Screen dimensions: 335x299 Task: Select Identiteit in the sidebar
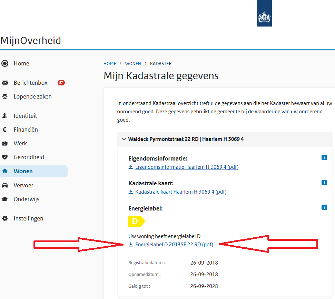(x=26, y=116)
